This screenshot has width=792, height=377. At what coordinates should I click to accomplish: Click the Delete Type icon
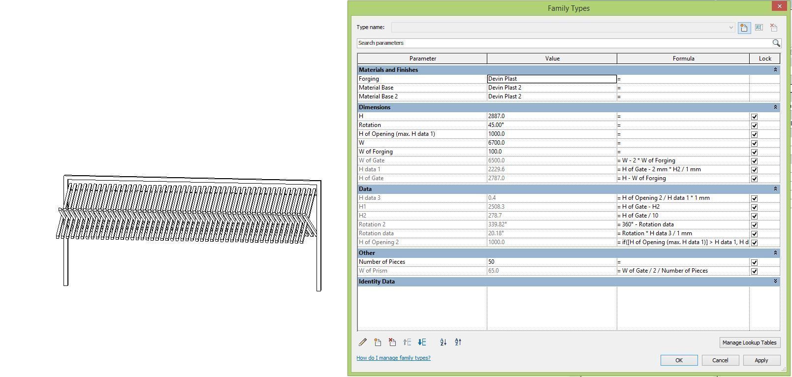(774, 28)
